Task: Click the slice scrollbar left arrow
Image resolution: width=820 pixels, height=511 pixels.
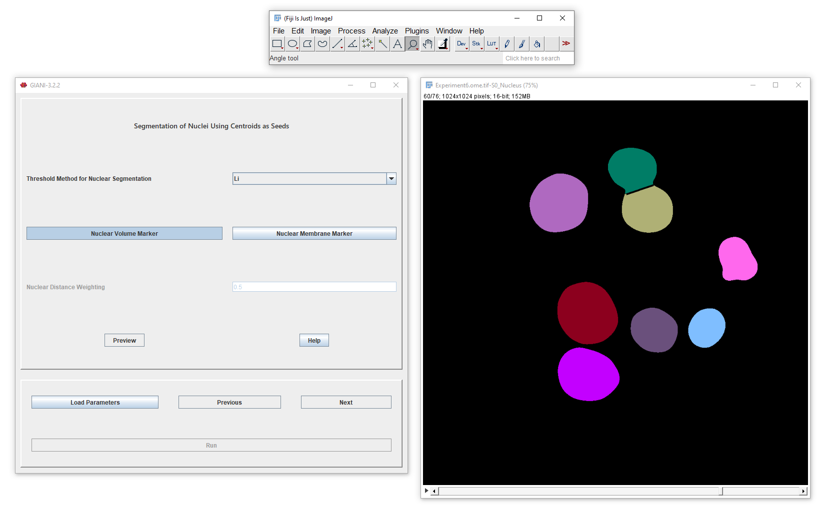Action: [x=434, y=491]
